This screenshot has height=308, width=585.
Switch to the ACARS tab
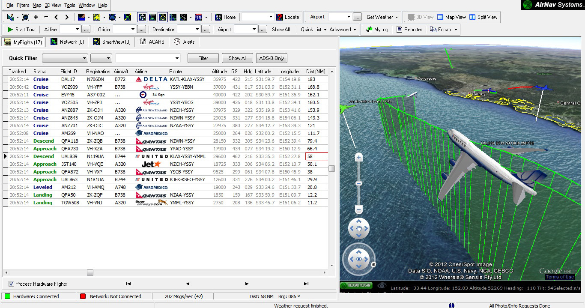[152, 42]
